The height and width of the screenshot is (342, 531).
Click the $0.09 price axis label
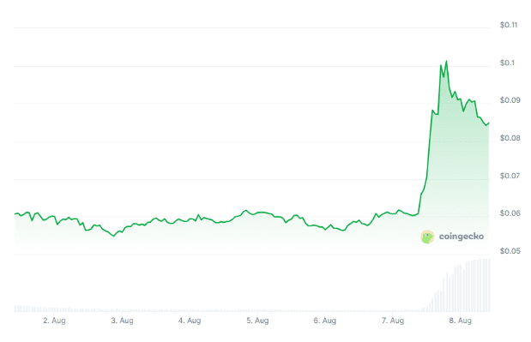510,100
